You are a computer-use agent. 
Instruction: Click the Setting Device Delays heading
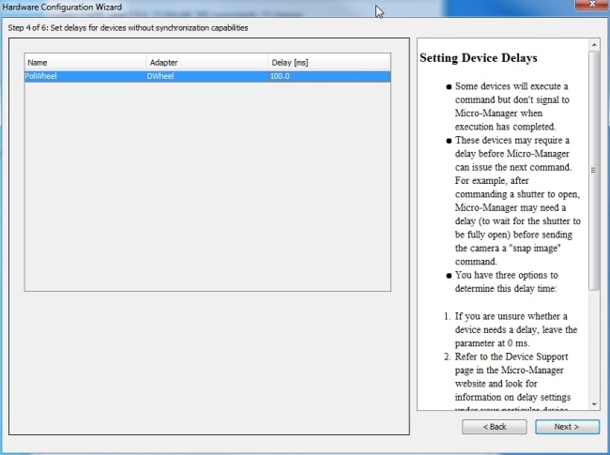coord(479,58)
